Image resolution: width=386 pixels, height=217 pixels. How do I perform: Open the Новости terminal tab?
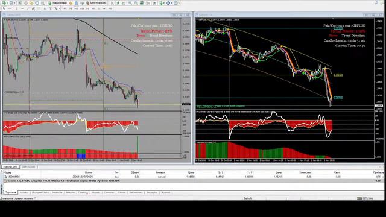pos(57,192)
